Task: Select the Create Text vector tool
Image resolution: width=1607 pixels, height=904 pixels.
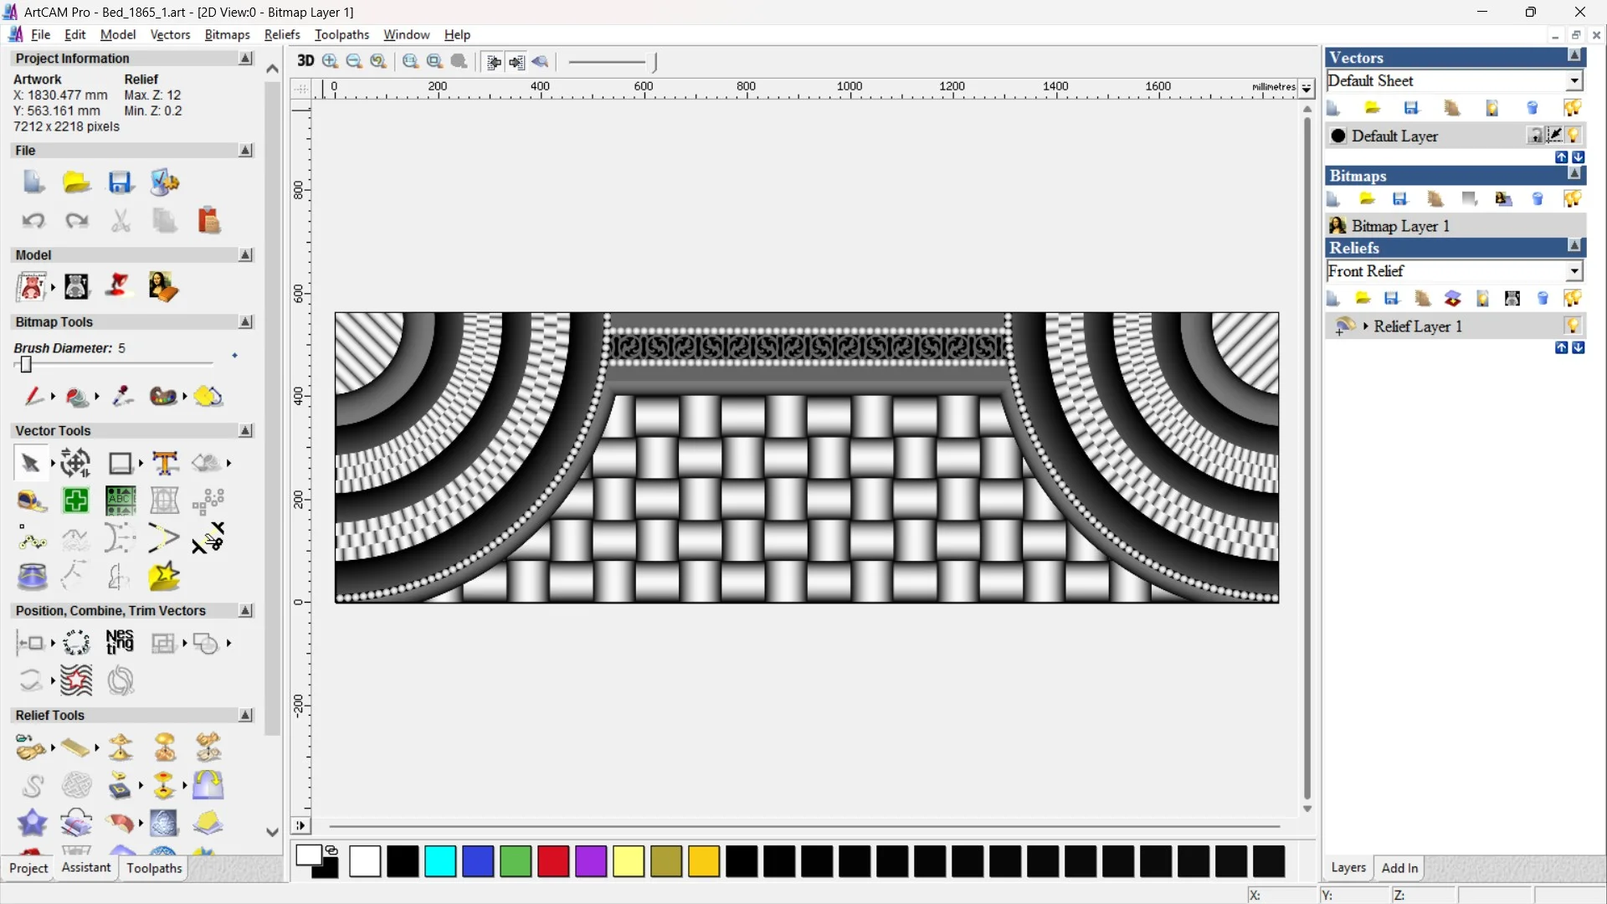Action: pyautogui.click(x=165, y=463)
